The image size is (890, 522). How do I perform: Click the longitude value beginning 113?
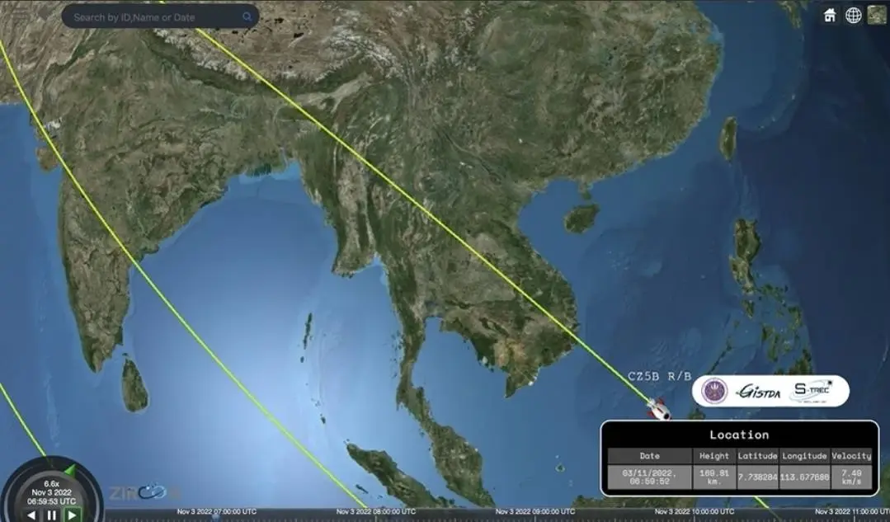point(804,477)
